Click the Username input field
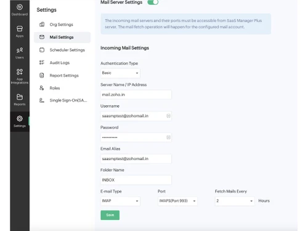 coord(136,116)
